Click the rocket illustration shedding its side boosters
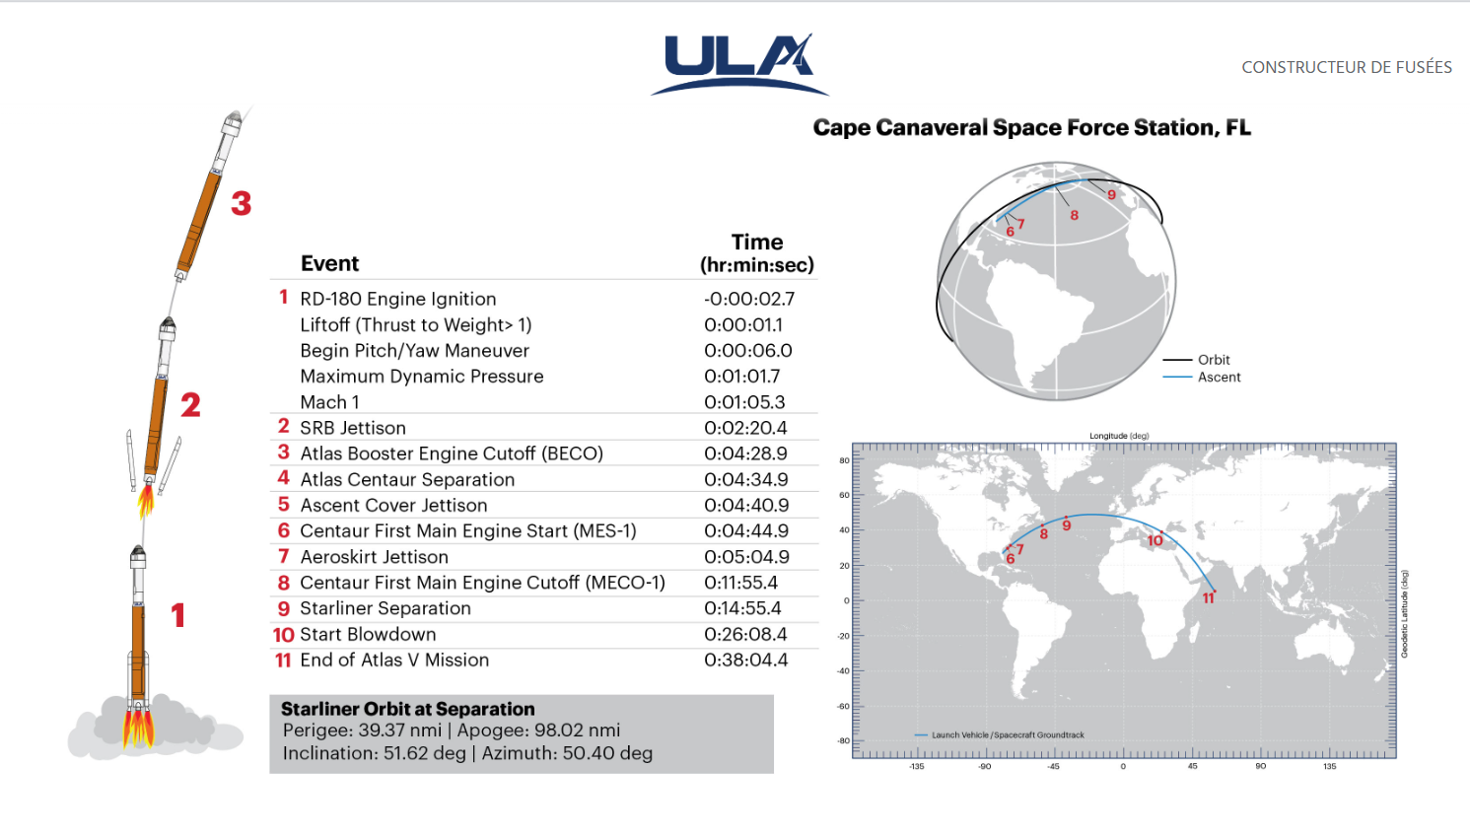Viewport: 1470px width, 836px height. click(156, 417)
